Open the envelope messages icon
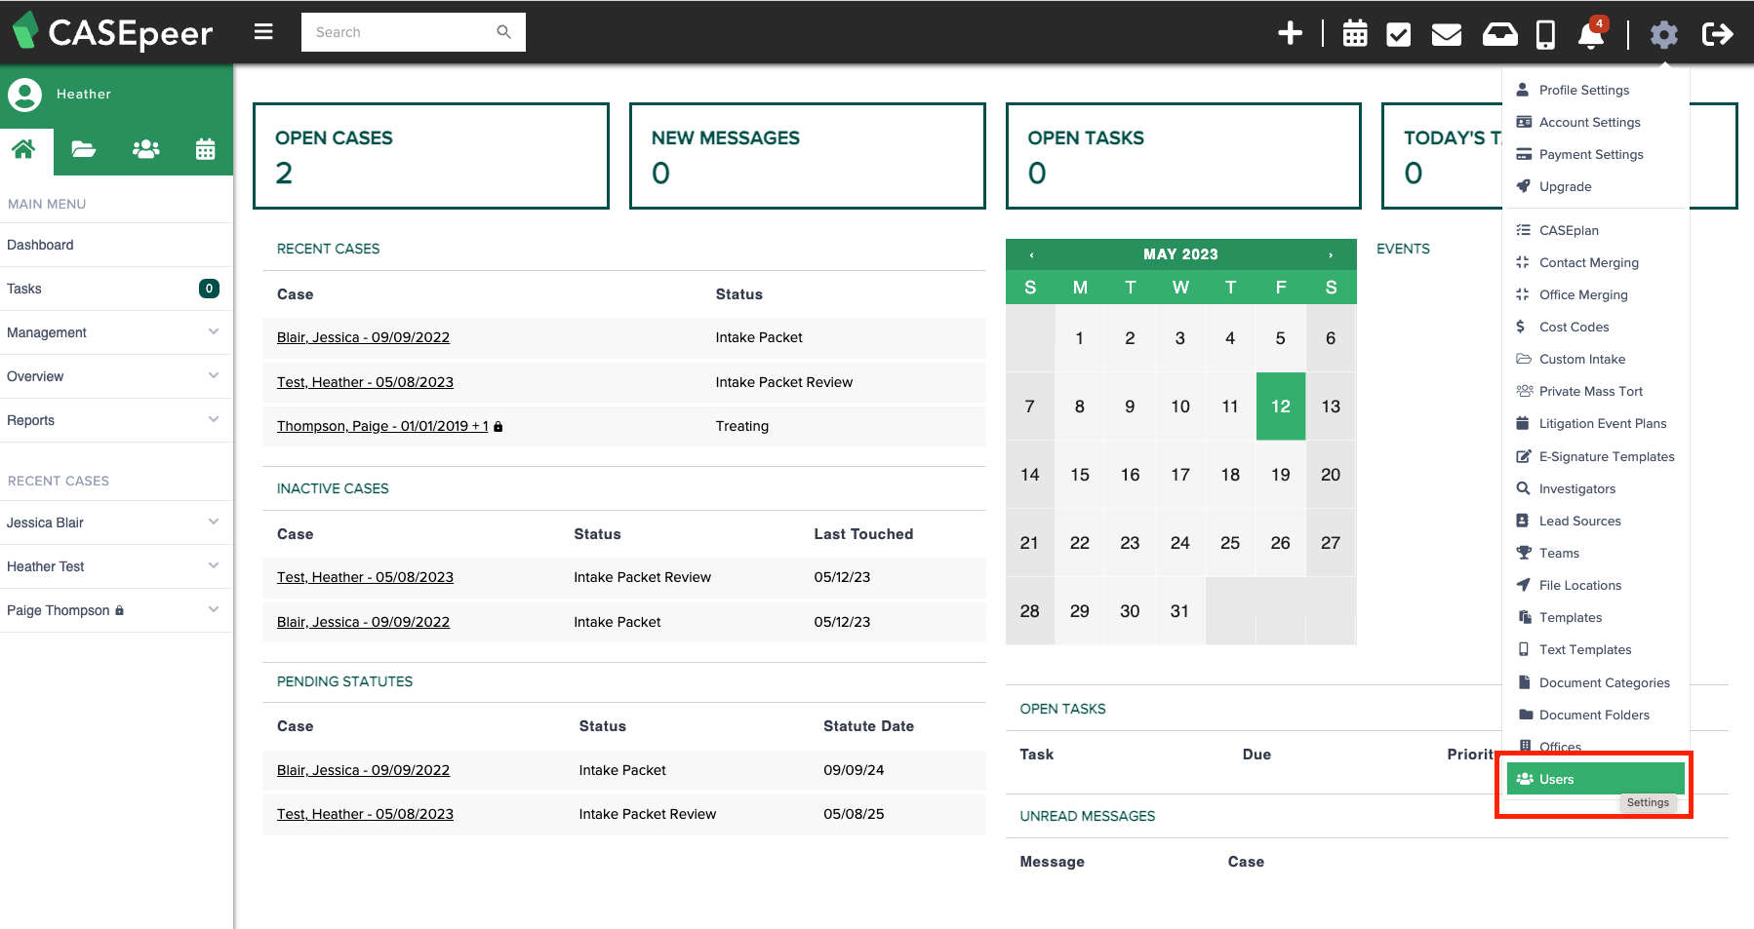Screen dimensions: 1754x929 pyautogui.click(x=1447, y=35)
